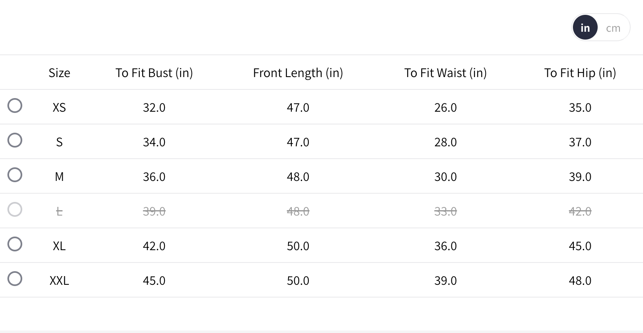Click the Size column header
Image resolution: width=643 pixels, height=333 pixels.
59,73
